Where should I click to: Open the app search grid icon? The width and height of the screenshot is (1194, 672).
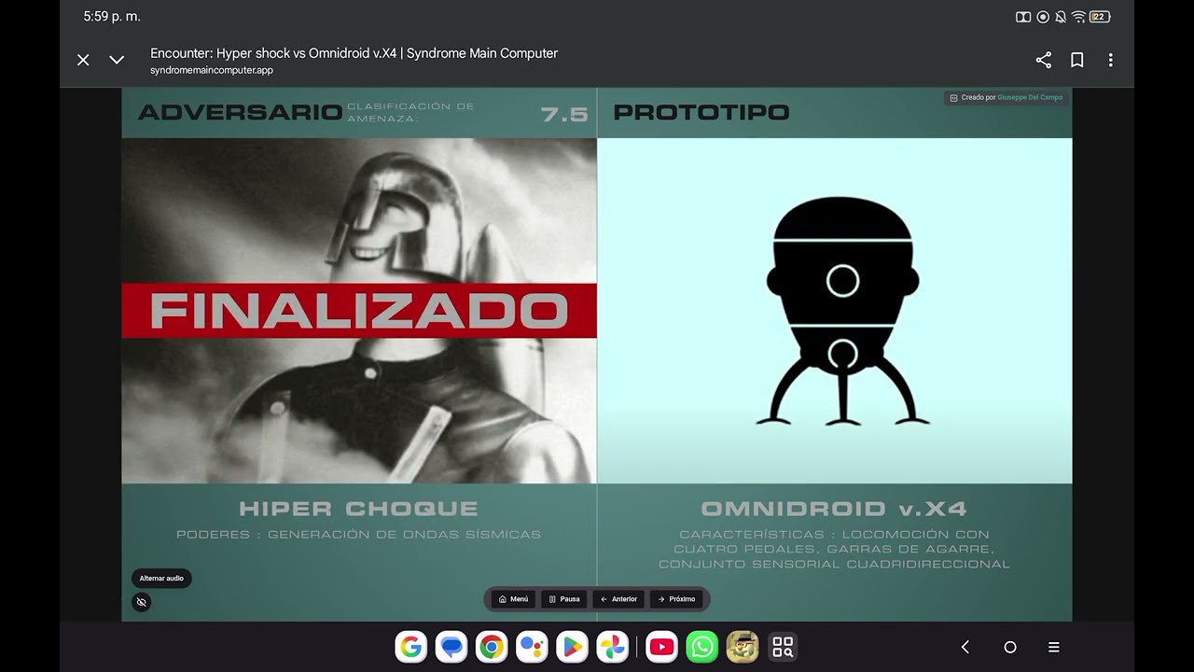tap(783, 647)
